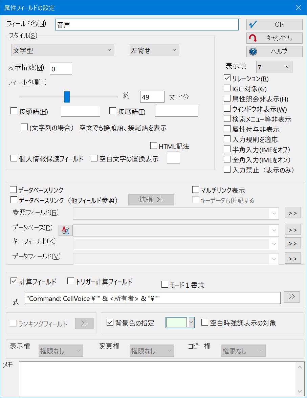Click the >> button next to 参照フィールド
Viewport: 307px width, 398px height.
(x=292, y=213)
